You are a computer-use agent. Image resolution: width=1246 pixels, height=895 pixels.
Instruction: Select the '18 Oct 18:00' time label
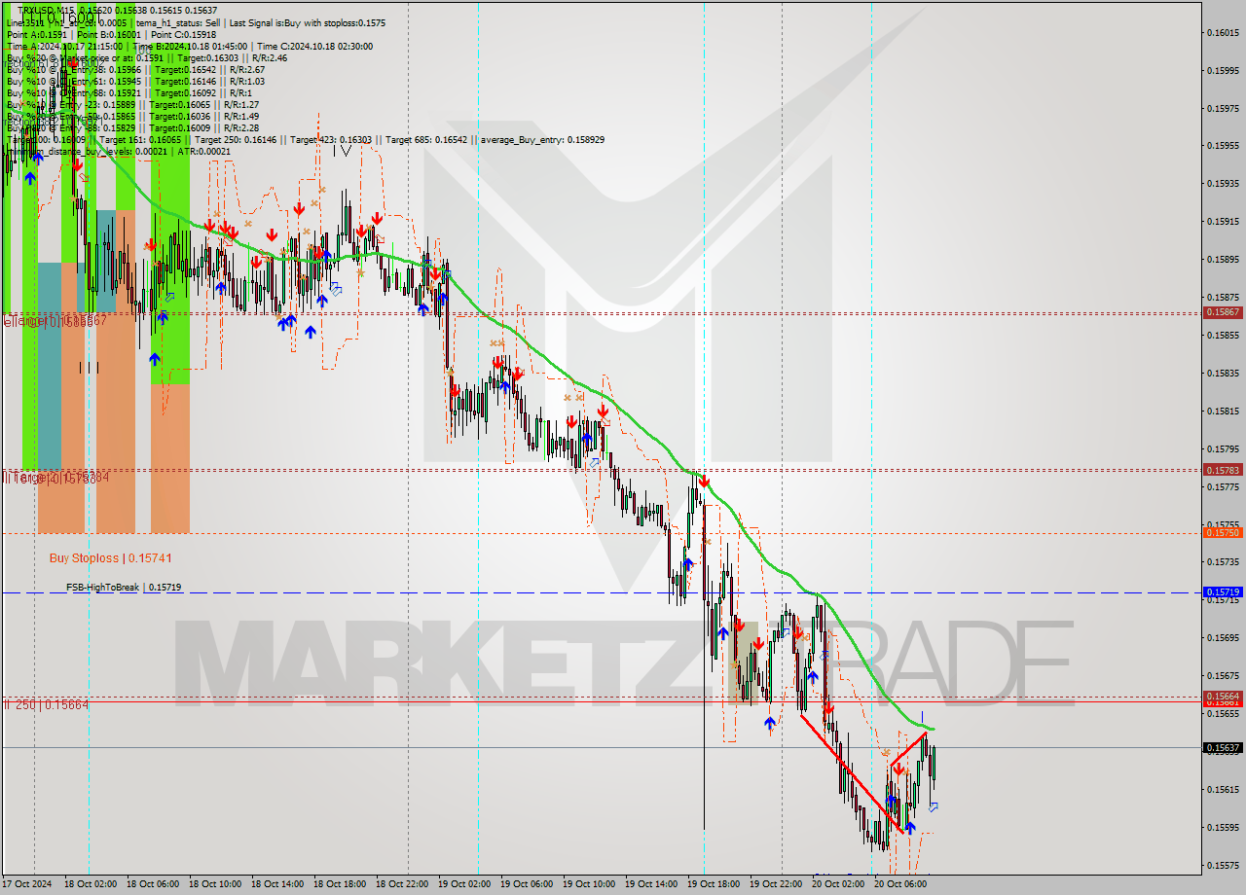(x=340, y=884)
